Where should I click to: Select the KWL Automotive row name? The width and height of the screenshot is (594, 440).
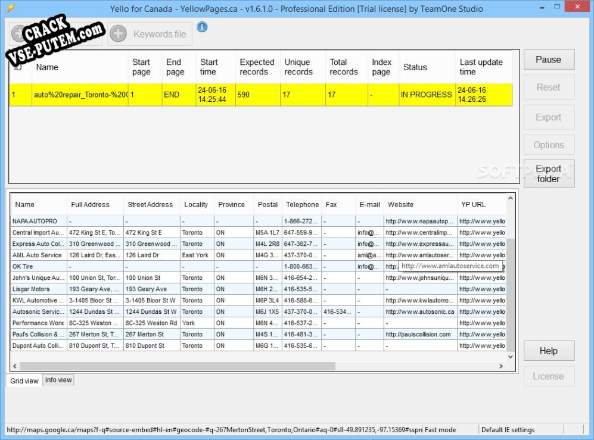[38, 301]
